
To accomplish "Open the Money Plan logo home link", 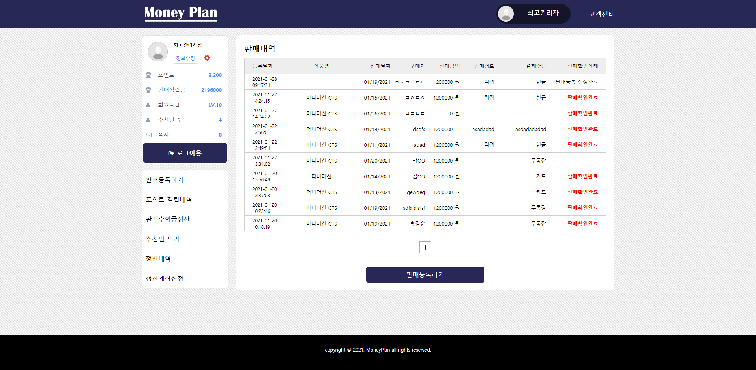I will pyautogui.click(x=181, y=13).
